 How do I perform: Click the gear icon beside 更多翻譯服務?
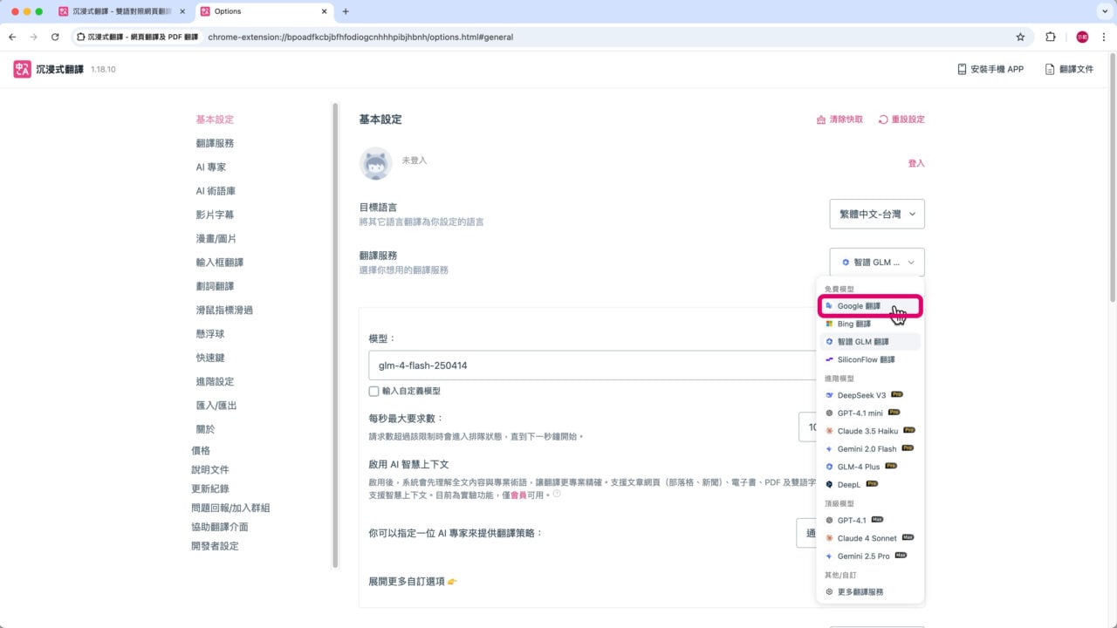pos(829,591)
